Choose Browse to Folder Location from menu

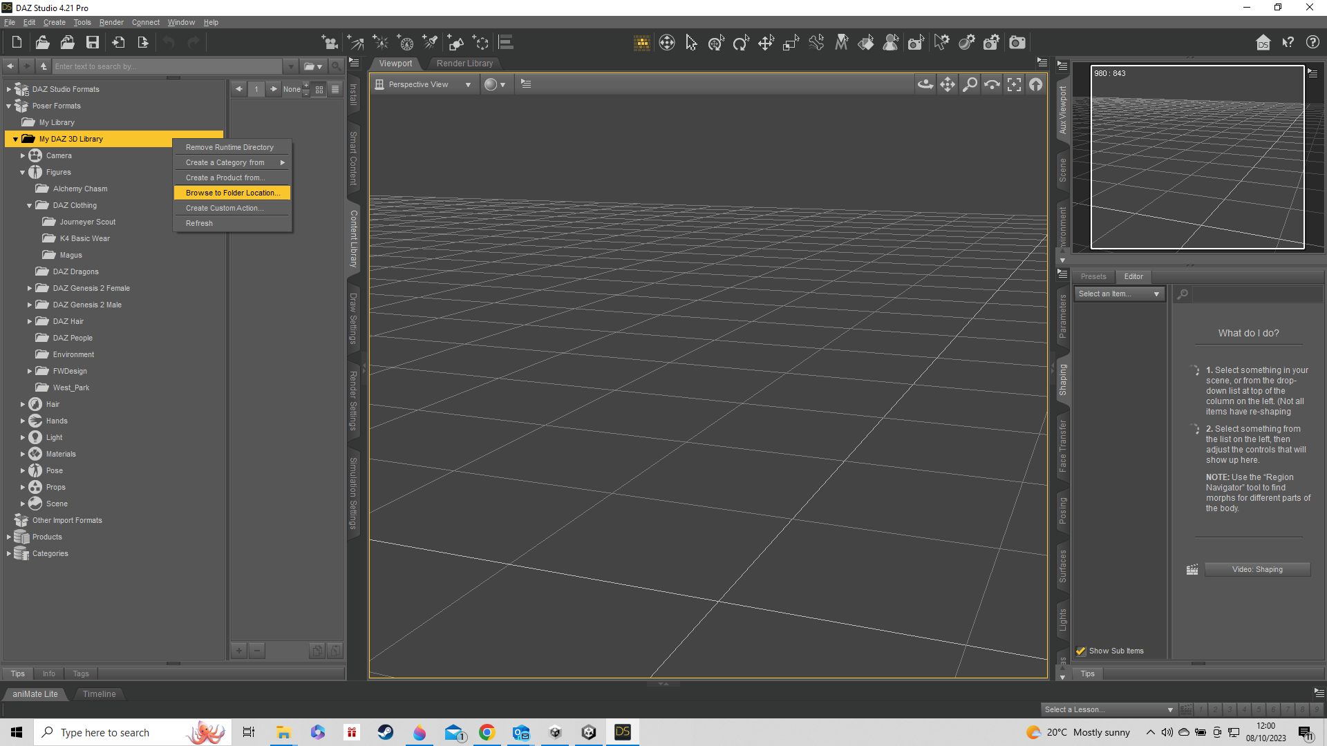(232, 193)
